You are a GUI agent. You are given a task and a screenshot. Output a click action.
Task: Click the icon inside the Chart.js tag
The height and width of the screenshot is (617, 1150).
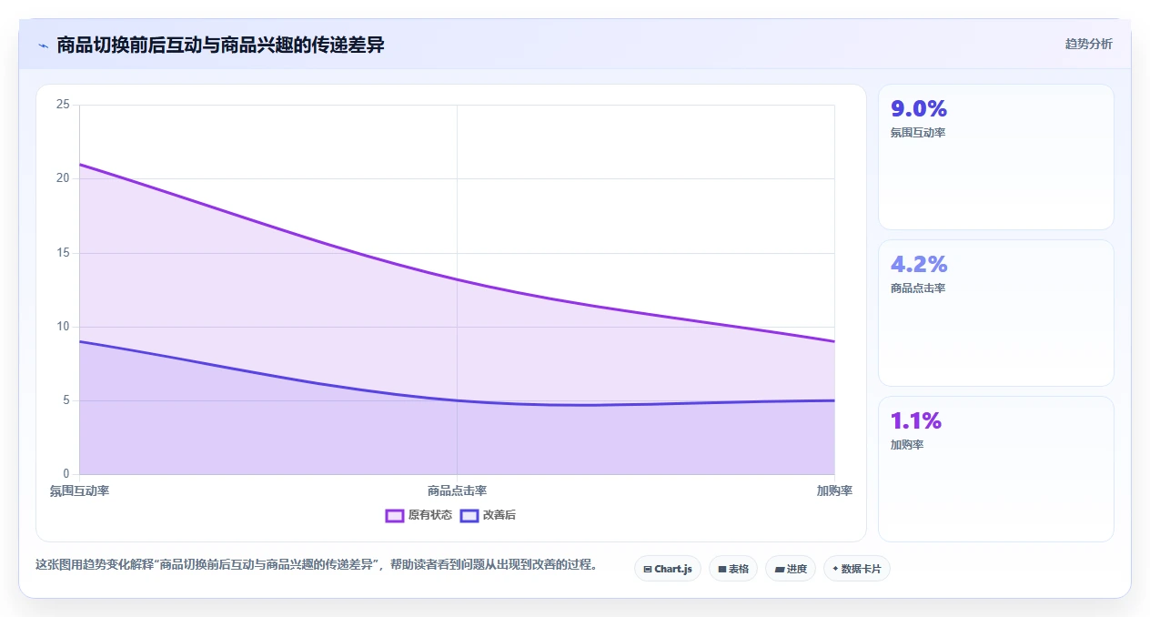[648, 569]
